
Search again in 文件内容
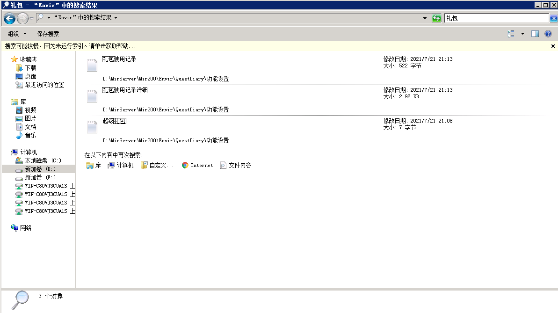point(236,165)
